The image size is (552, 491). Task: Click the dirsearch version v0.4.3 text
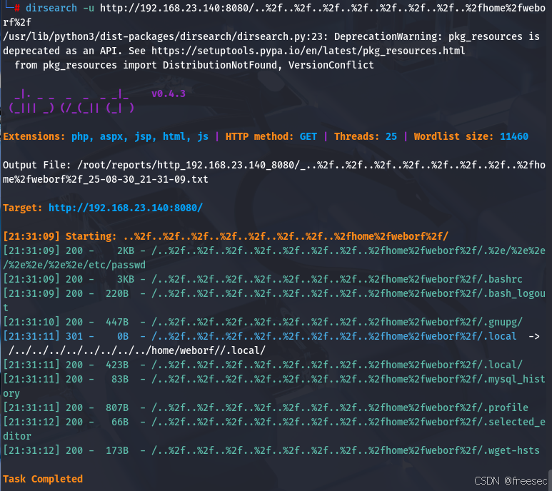point(169,93)
